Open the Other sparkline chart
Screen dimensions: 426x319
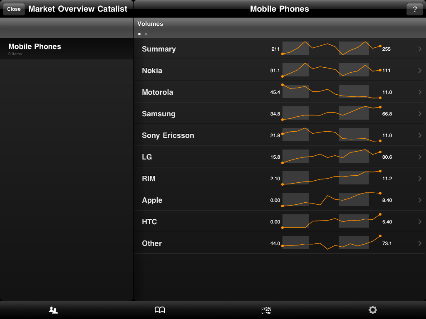[x=331, y=243]
